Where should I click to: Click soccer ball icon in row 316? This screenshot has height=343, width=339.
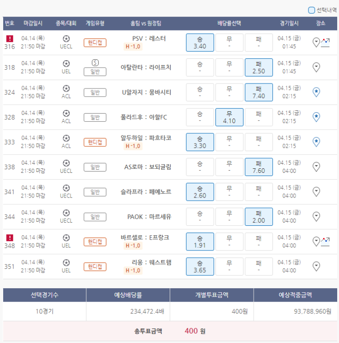tap(66, 39)
